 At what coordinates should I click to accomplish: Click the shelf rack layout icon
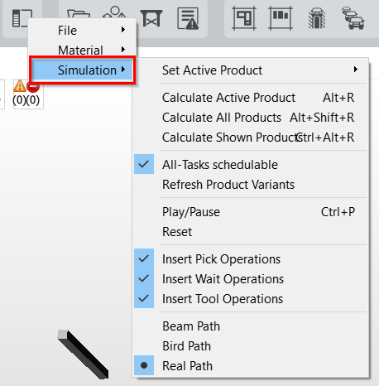[x=281, y=18]
